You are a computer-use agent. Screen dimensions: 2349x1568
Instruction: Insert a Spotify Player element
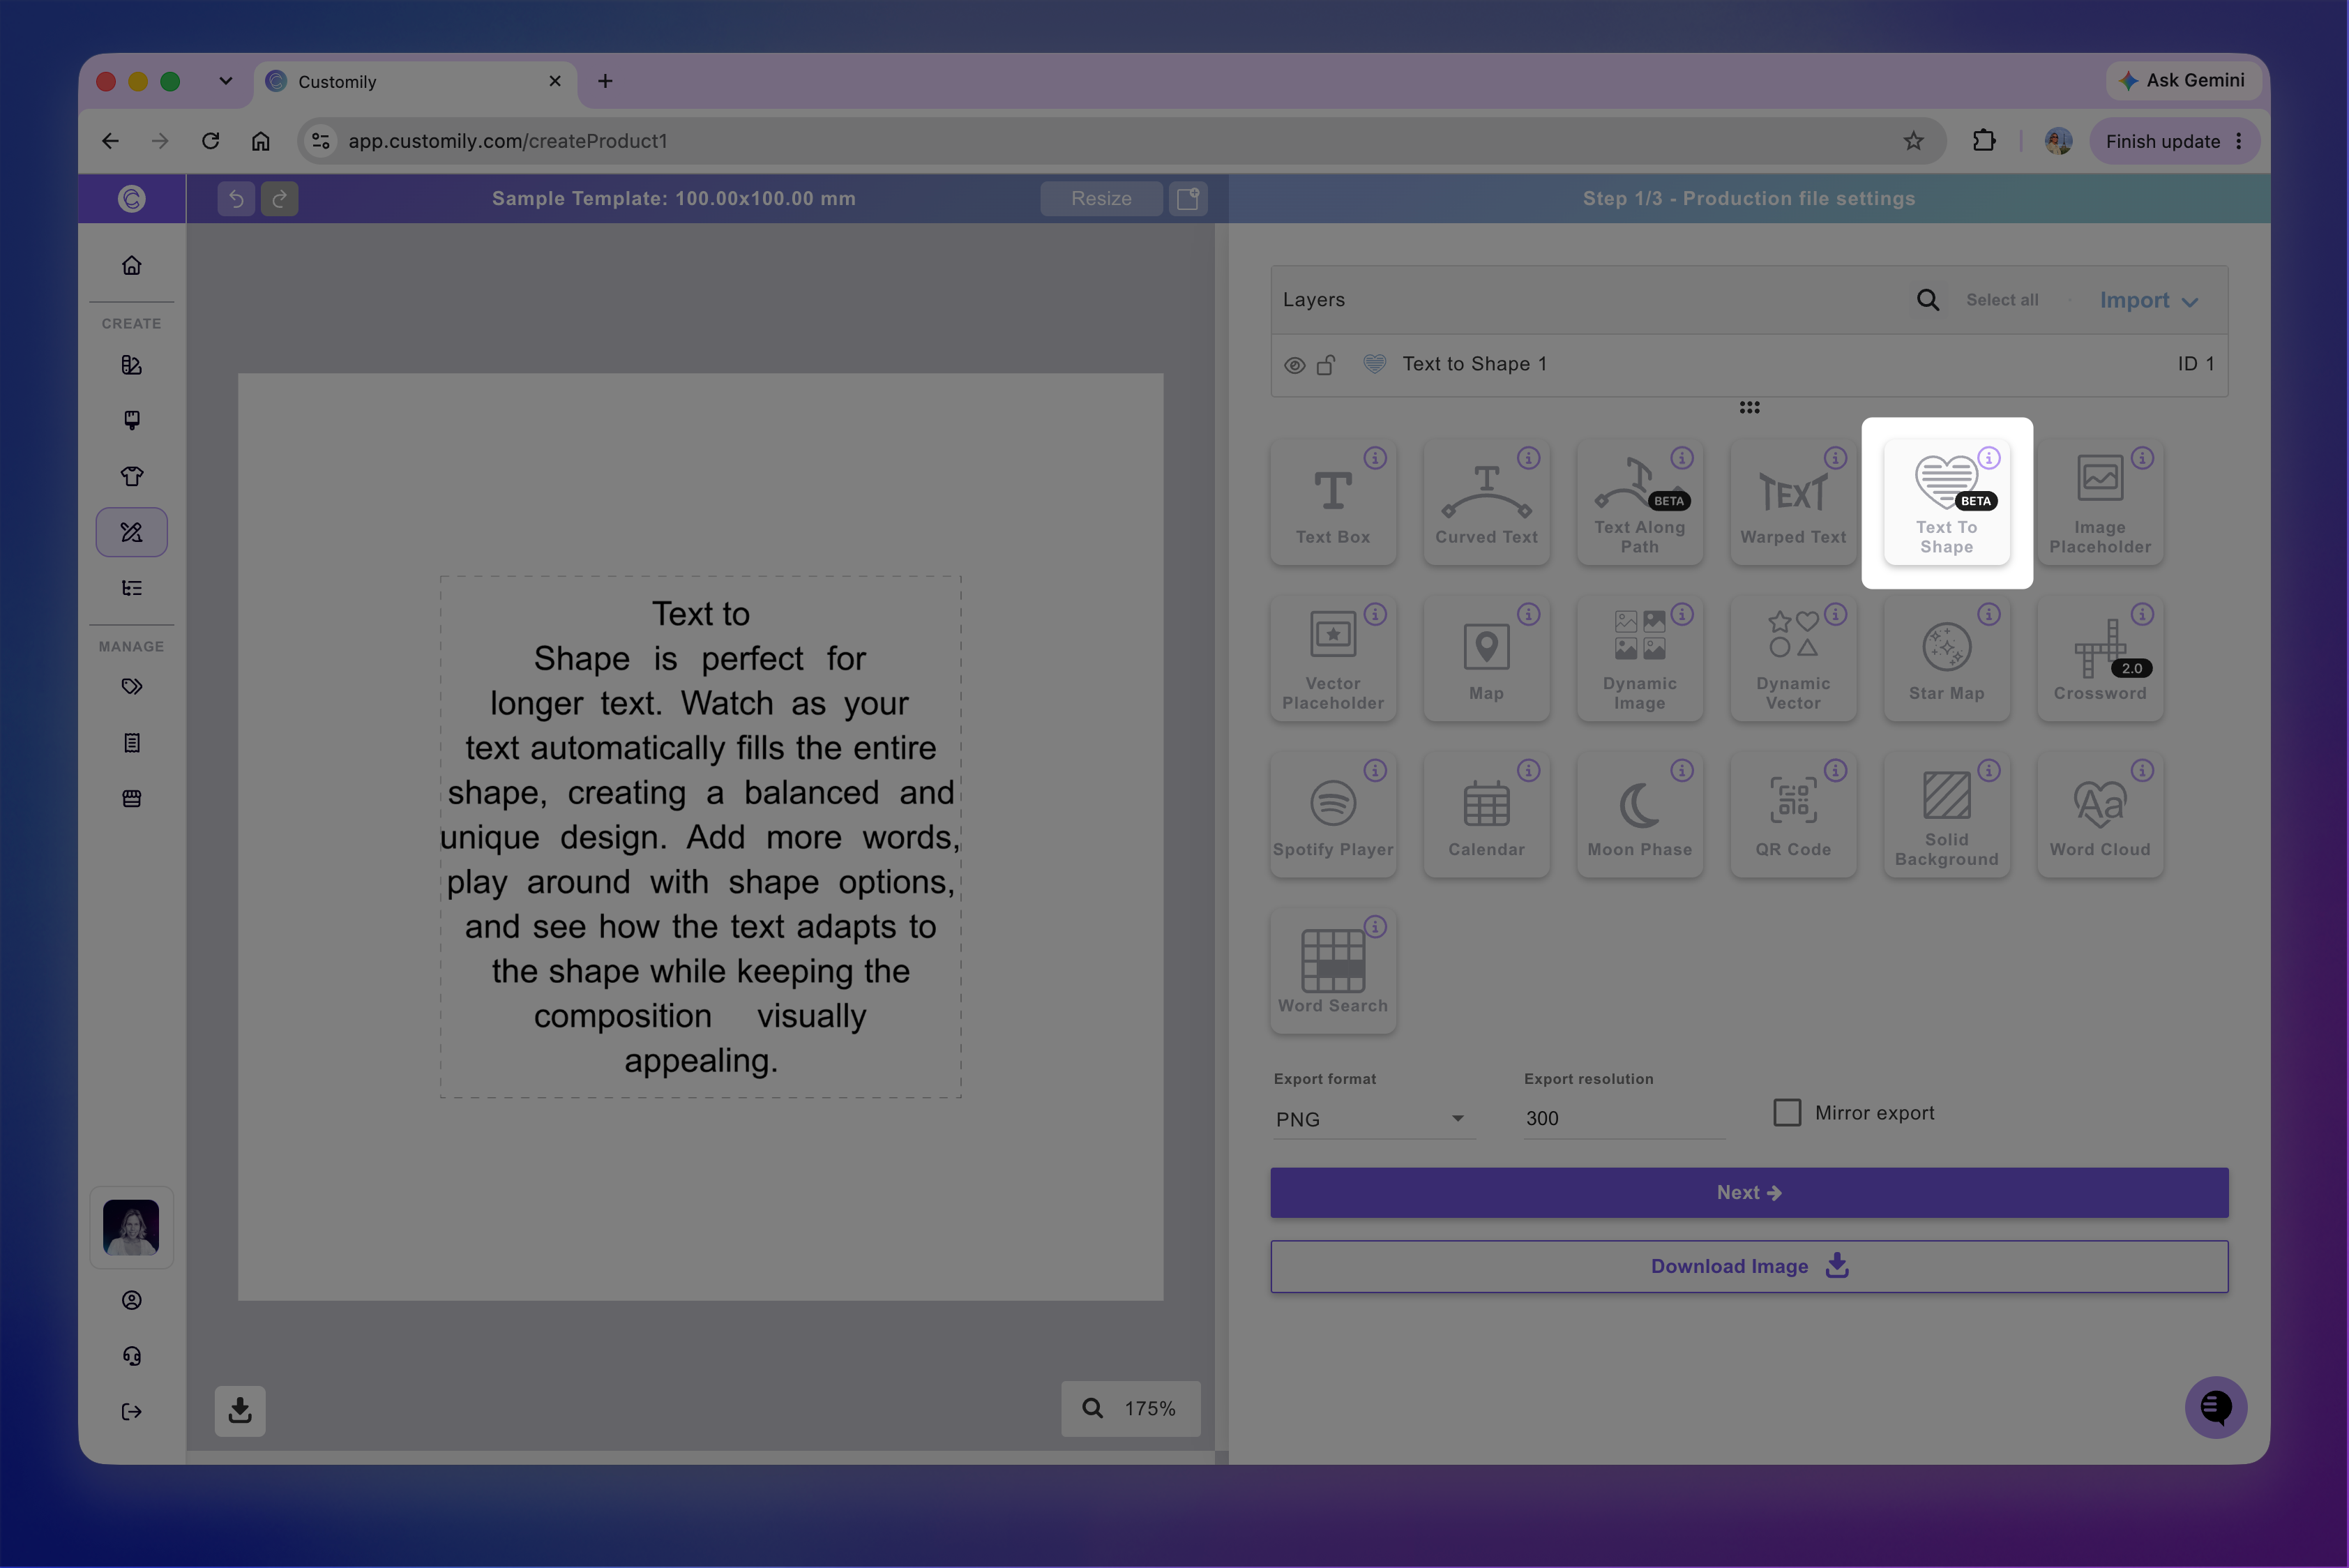[x=1333, y=814]
